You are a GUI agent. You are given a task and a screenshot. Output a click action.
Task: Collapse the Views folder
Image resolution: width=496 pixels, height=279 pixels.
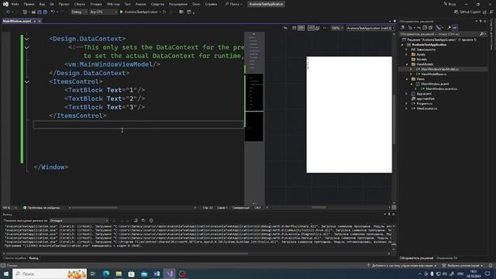click(407, 79)
